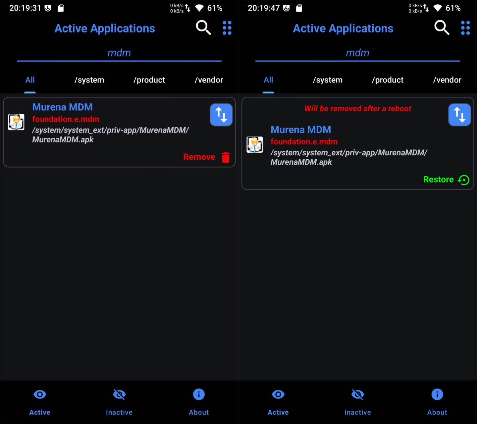Tap Inactive crossed-eye icon, left screen
This screenshot has width=477, height=424.
click(x=119, y=394)
